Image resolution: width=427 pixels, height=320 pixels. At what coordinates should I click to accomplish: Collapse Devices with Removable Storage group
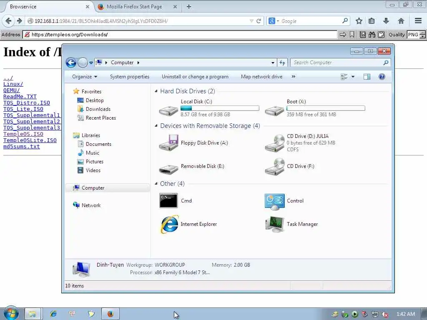[156, 126]
